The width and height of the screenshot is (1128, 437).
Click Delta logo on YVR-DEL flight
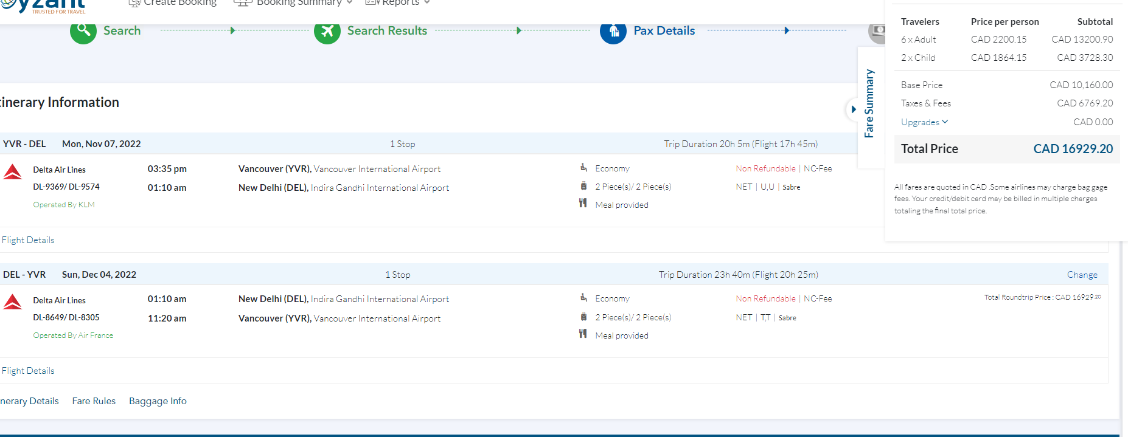[13, 172]
